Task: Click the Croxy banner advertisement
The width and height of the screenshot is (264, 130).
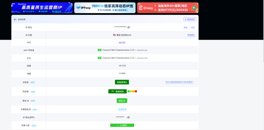Action: (x=168, y=8)
